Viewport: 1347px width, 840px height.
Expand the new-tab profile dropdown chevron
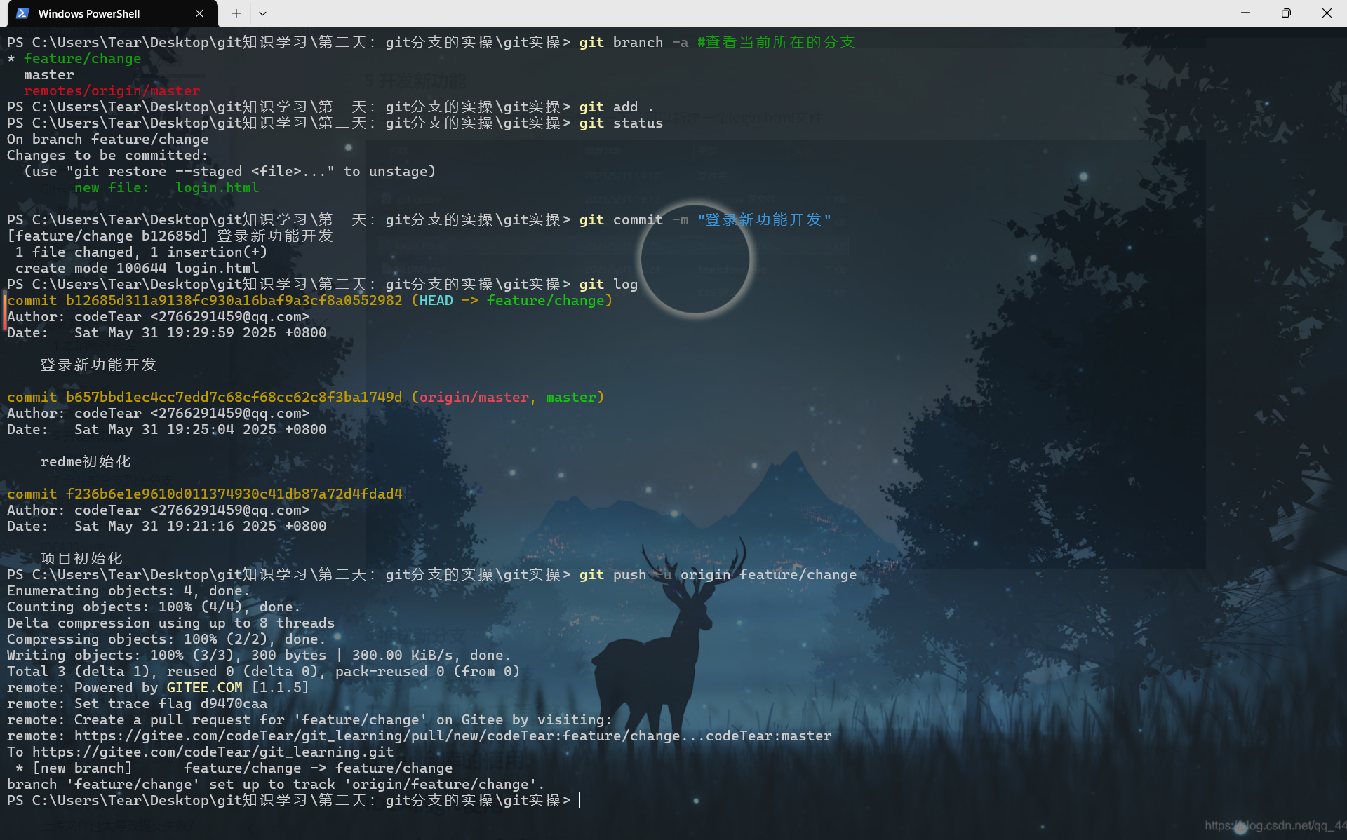tap(262, 13)
